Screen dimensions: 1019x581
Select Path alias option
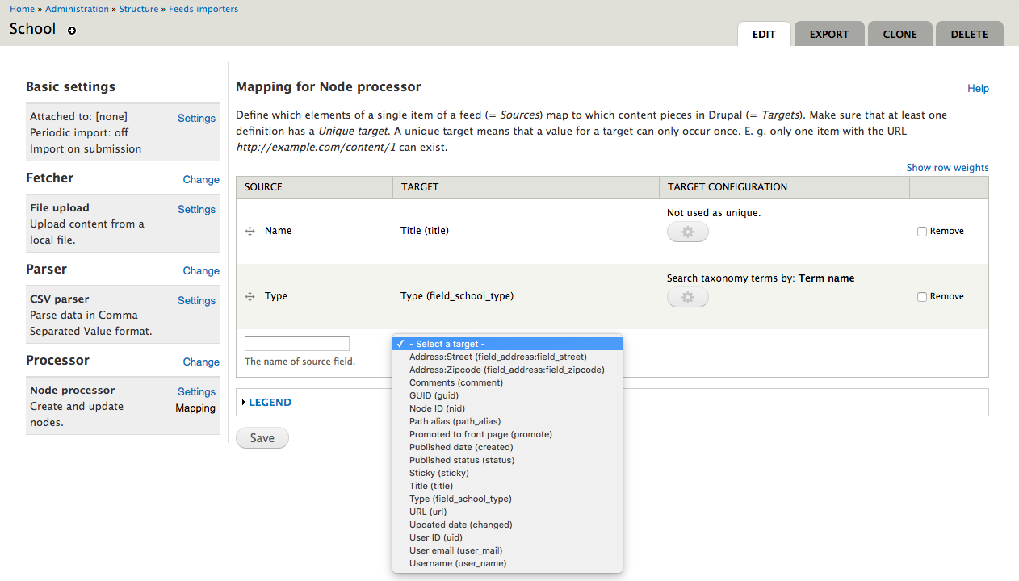coord(507,421)
